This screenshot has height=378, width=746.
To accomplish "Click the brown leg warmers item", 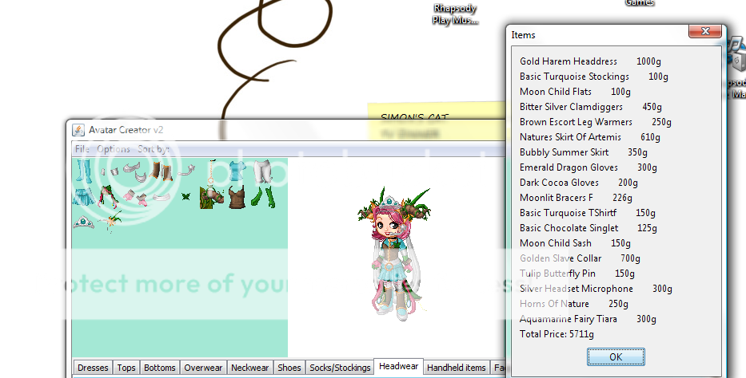I will 162,172.
